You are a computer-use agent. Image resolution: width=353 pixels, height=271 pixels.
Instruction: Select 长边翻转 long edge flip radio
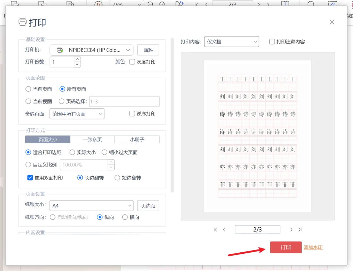(x=80, y=178)
